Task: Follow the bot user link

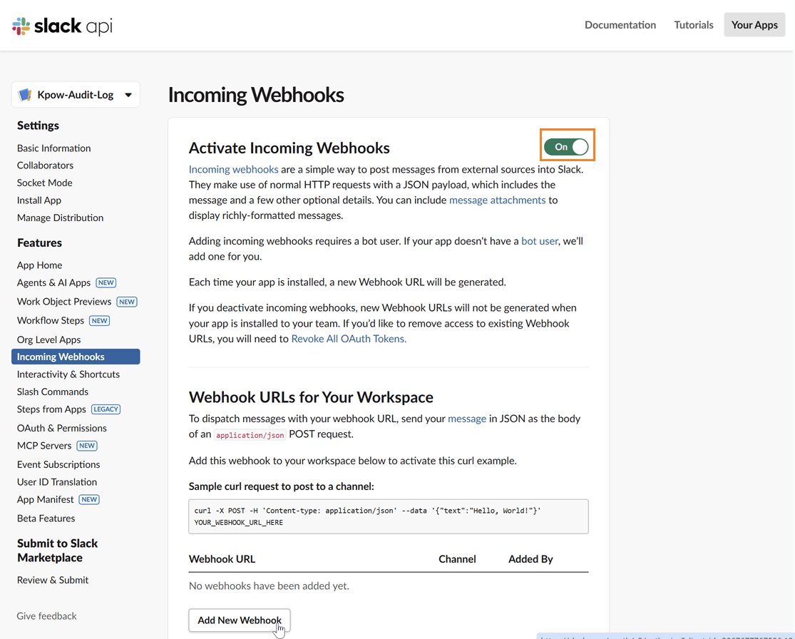Action: tap(540, 241)
